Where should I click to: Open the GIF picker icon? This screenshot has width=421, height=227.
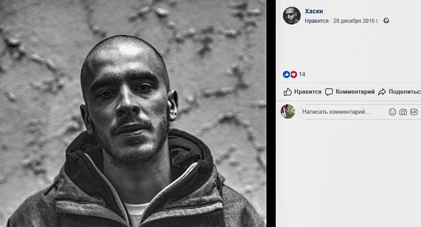414,112
